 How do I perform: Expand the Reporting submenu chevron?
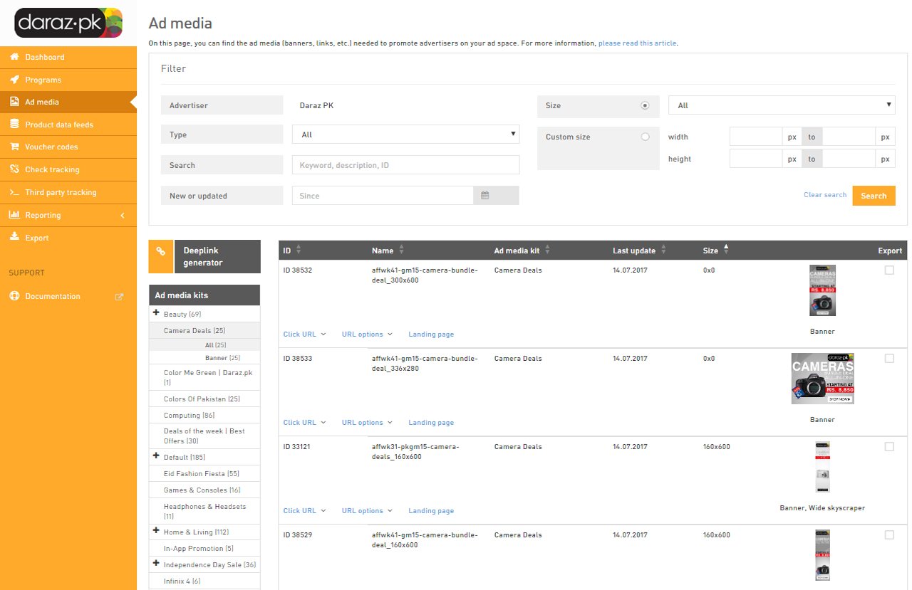point(122,215)
